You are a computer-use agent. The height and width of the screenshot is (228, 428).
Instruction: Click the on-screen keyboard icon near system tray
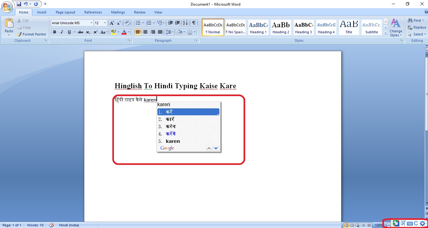coord(410,223)
